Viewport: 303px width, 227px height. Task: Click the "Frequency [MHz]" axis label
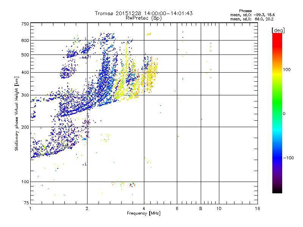click(x=144, y=213)
